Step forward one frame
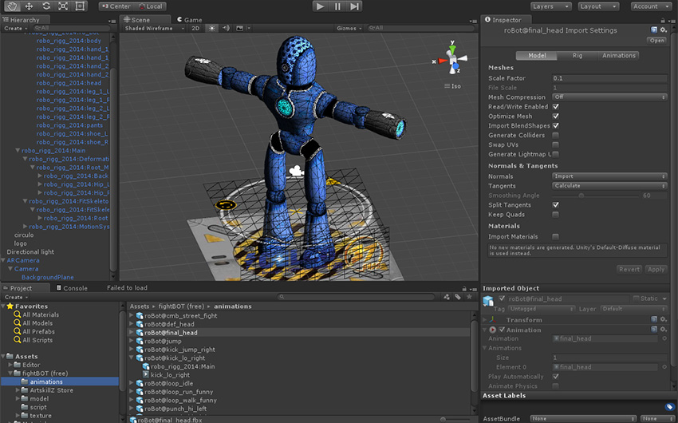Image resolution: width=678 pixels, height=423 pixels. [x=354, y=6]
